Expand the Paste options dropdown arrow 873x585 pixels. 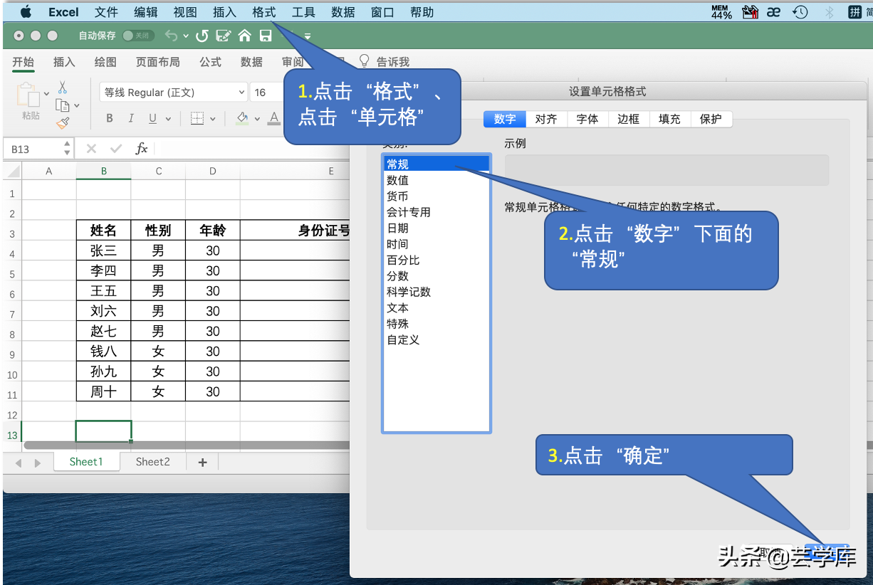47,93
